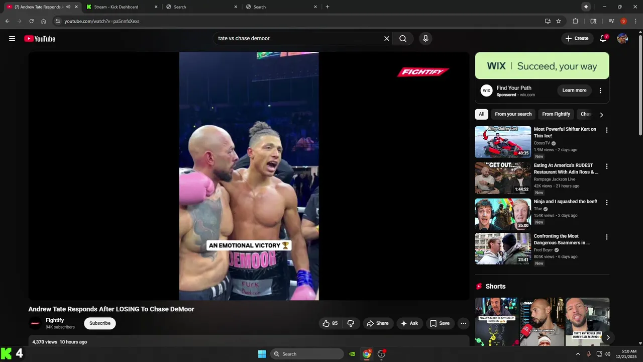Viewport: 643px width, 362px height.
Task: Install YouTube as an app icon
Action: (x=548, y=21)
